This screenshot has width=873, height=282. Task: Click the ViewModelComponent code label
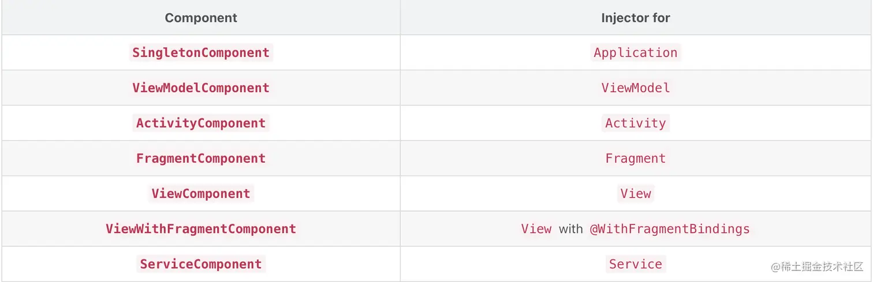point(201,88)
